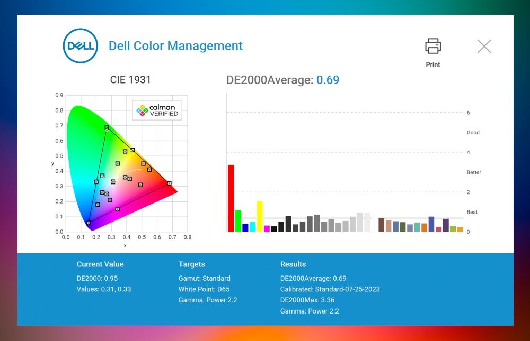Close the Dell Color Management report
This screenshot has width=530, height=341.
pyautogui.click(x=484, y=46)
